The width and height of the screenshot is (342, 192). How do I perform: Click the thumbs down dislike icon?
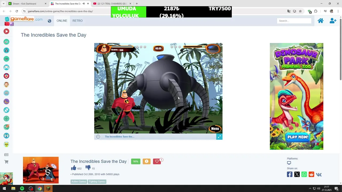pyautogui.click(x=88, y=168)
